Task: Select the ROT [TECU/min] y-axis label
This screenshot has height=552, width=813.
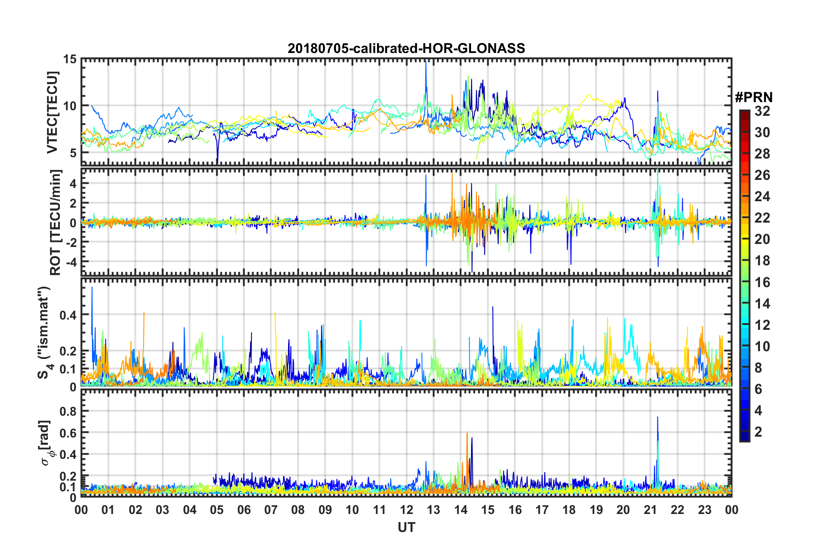Action: (x=56, y=223)
